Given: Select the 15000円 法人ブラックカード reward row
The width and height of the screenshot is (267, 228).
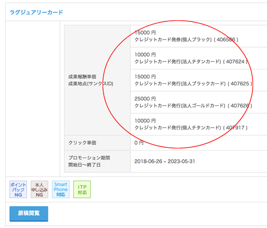Looking at the screenshot, I should (x=199, y=80).
